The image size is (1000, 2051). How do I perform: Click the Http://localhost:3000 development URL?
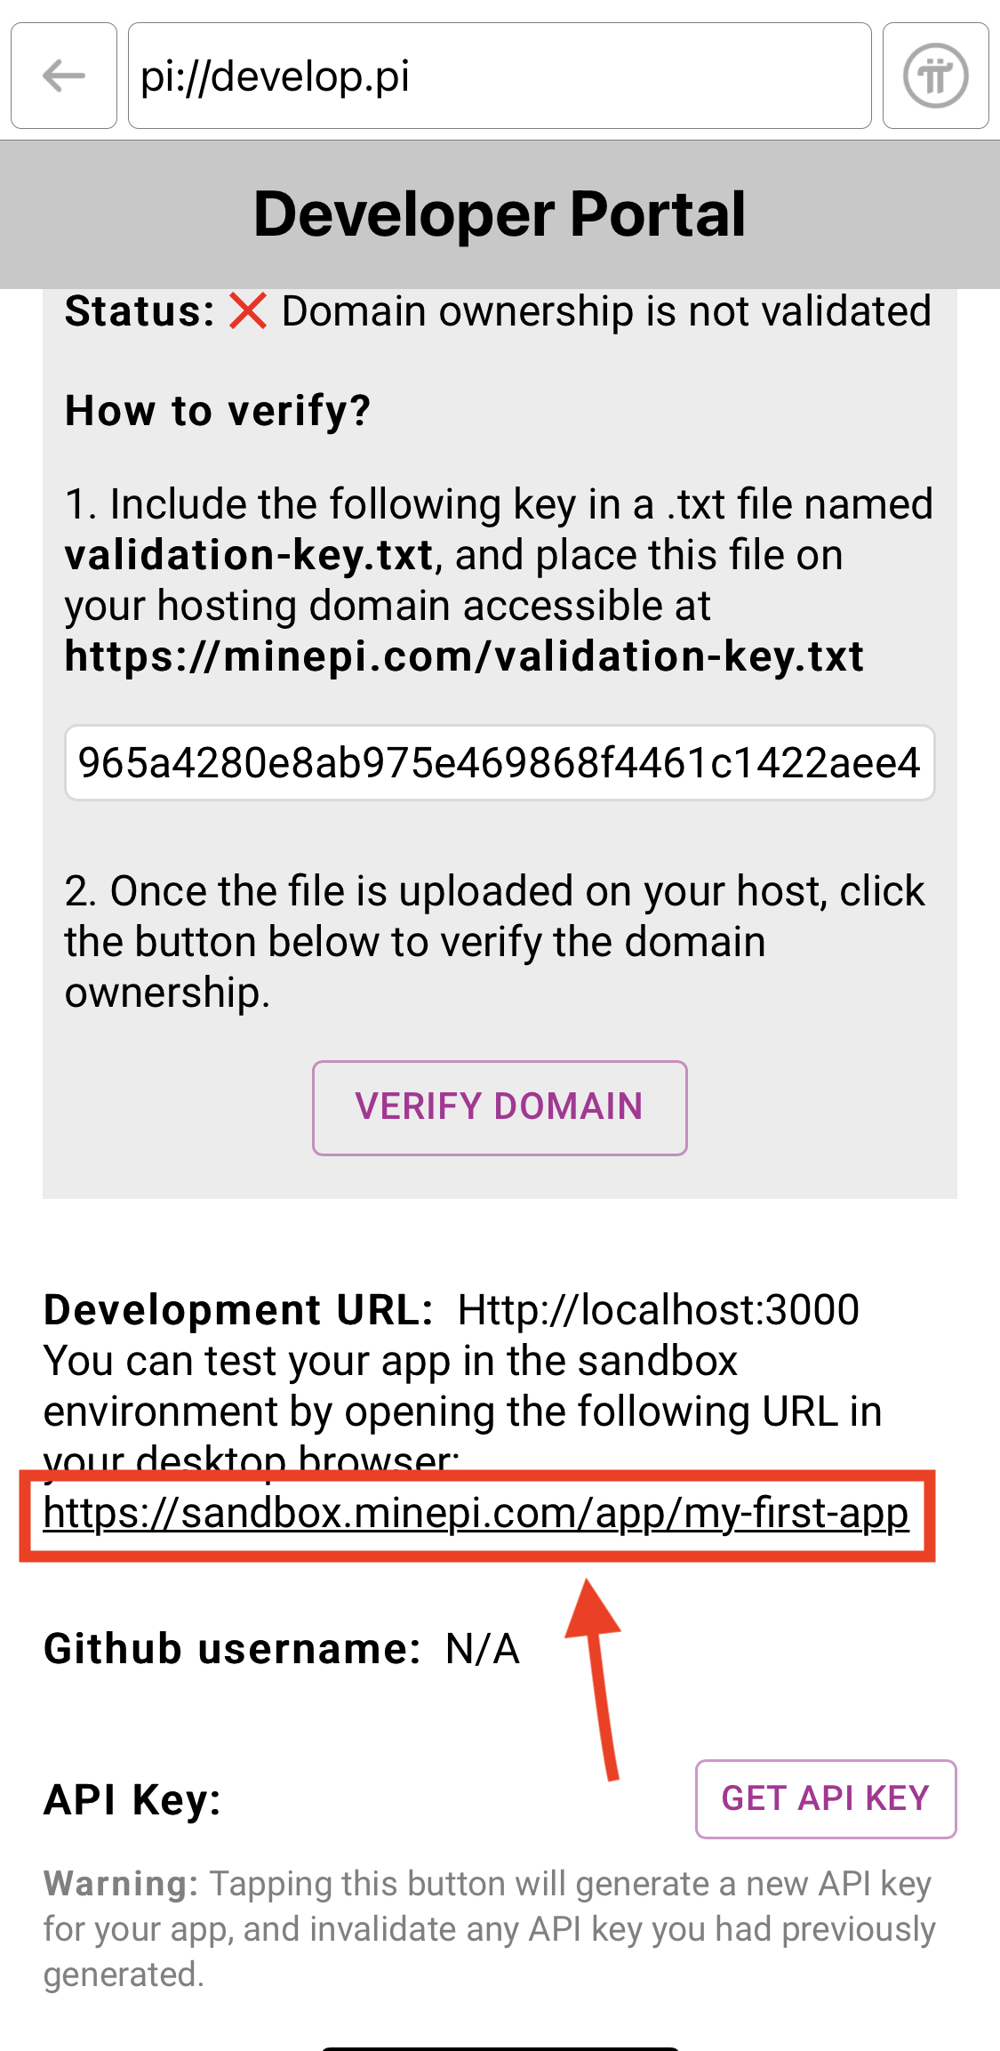point(658,1310)
